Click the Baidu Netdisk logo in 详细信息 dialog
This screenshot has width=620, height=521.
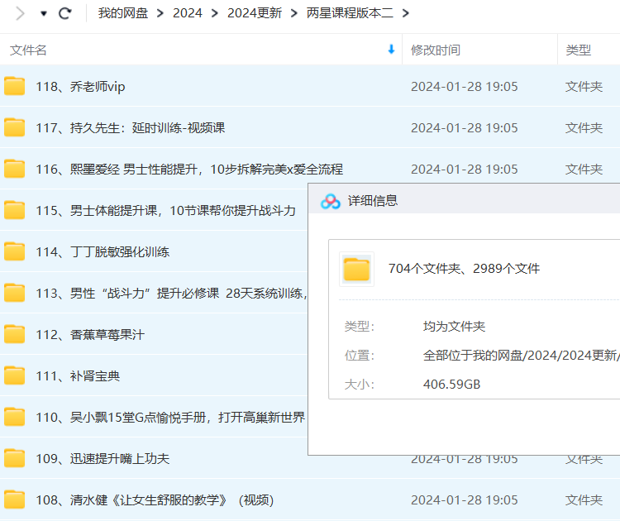[331, 201]
